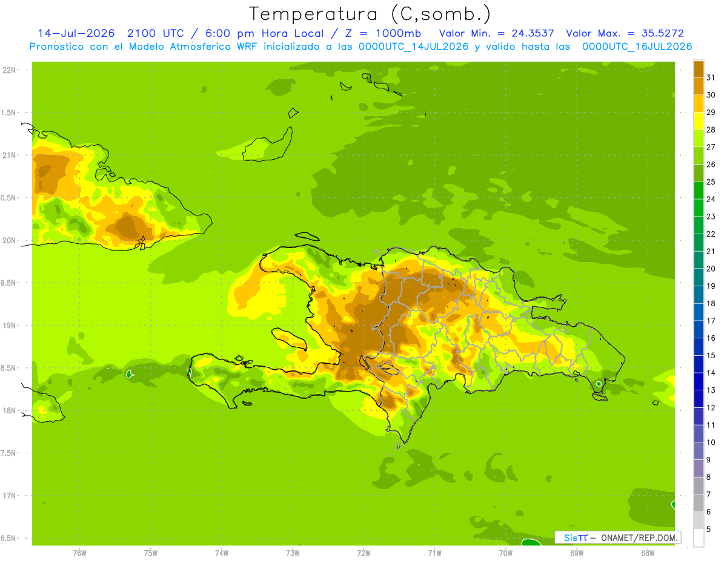Image resolution: width=727 pixels, height=561 pixels.
Task: Select the gray swatch between legend 7 and 6
Action: point(699,503)
